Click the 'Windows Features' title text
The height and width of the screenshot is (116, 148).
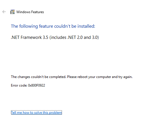(30, 12)
